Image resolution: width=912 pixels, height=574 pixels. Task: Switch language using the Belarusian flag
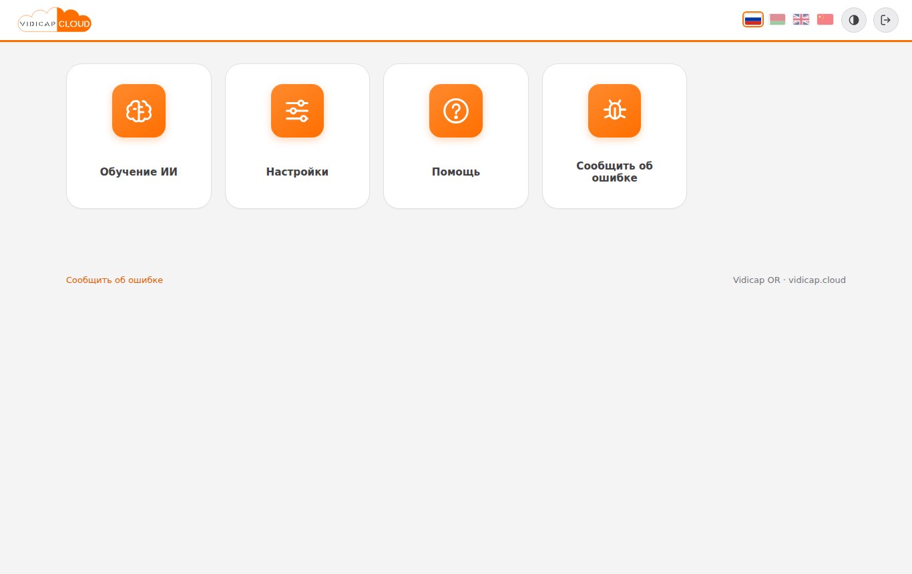click(x=777, y=19)
